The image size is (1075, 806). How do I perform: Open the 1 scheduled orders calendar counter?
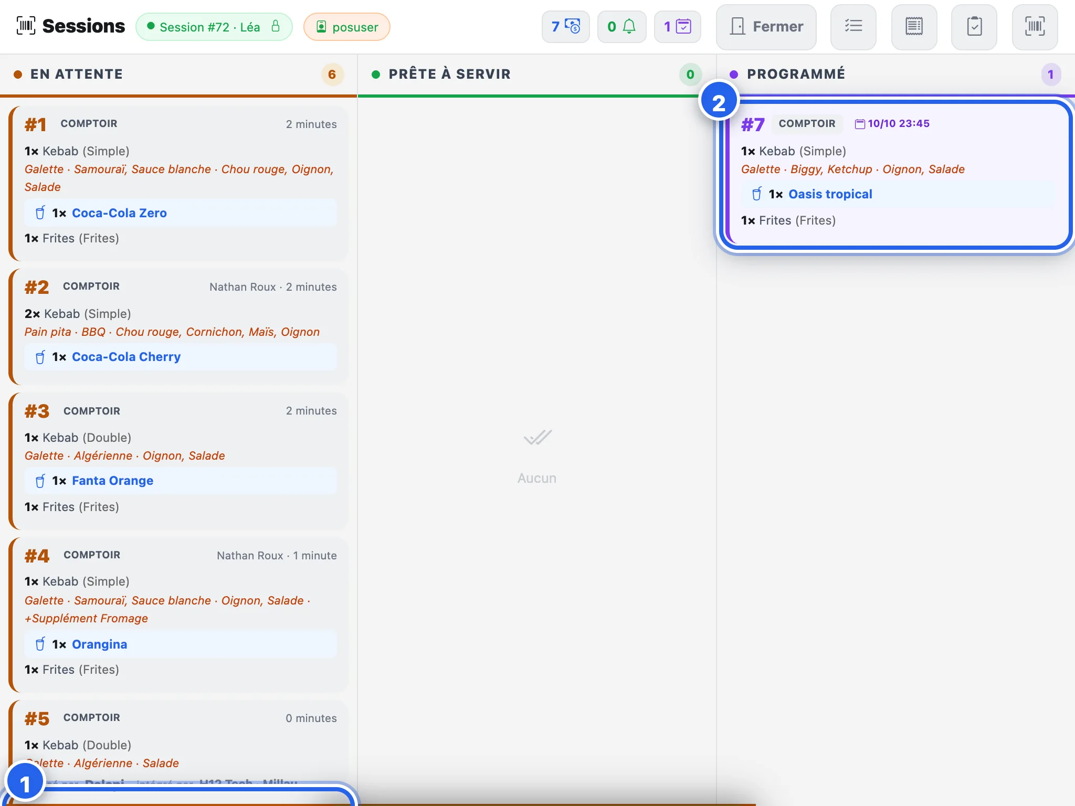[678, 26]
